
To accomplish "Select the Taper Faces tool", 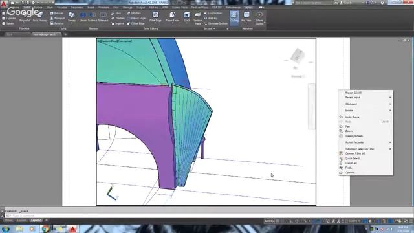I will 173,17.
